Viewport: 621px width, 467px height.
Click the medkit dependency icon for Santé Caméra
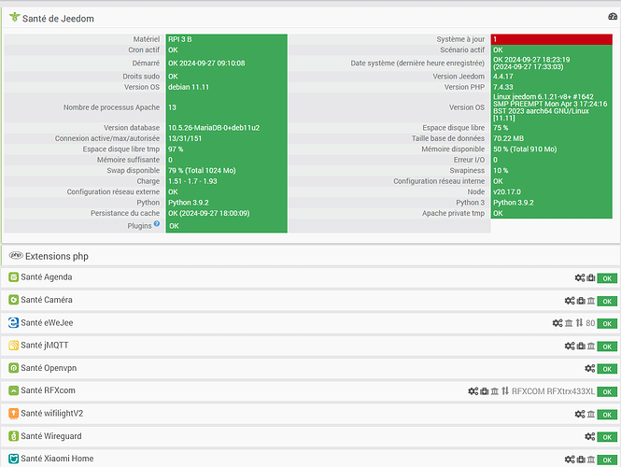point(581,301)
